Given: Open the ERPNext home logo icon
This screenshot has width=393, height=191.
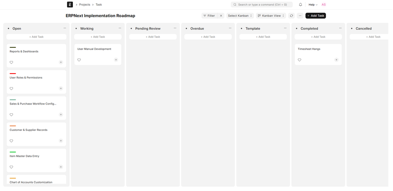Looking at the screenshot, I should [70, 5].
